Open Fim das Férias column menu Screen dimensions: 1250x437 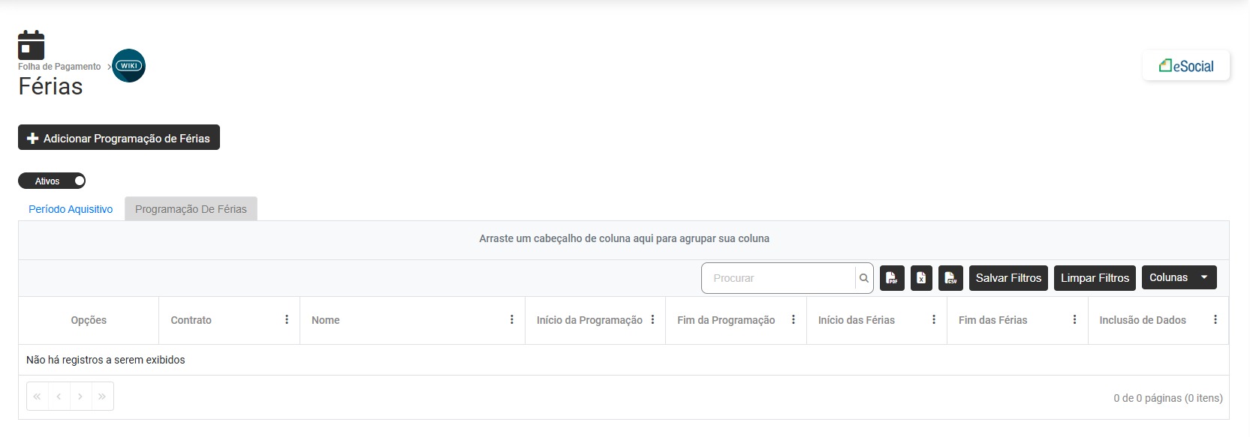click(x=1074, y=320)
